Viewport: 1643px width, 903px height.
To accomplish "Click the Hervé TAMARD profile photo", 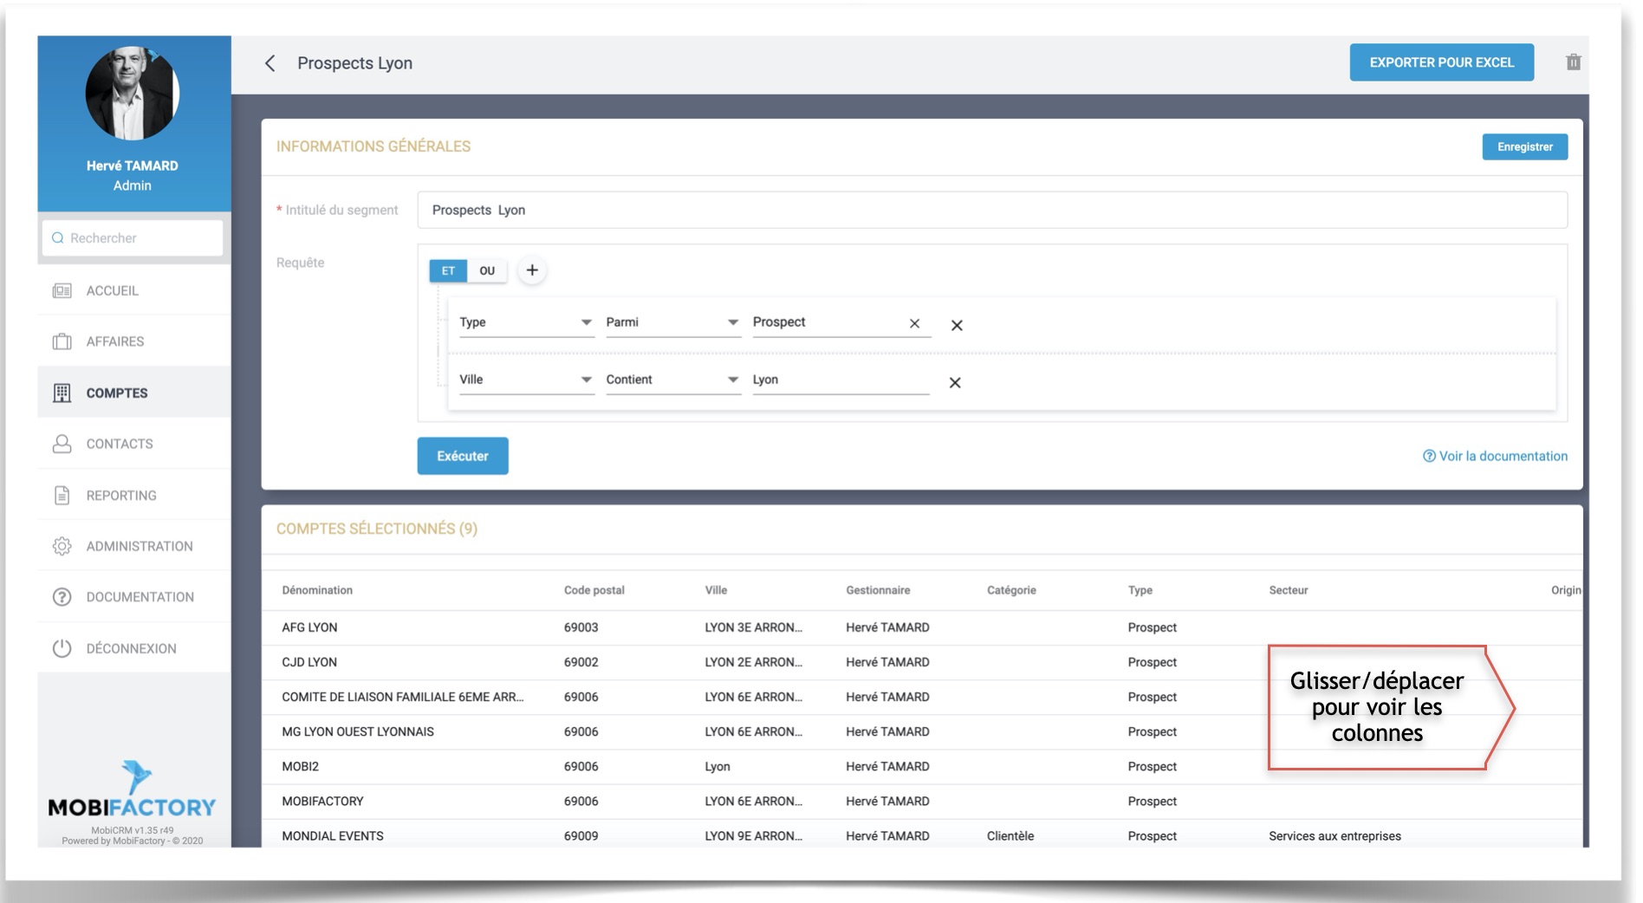I will coord(133,94).
